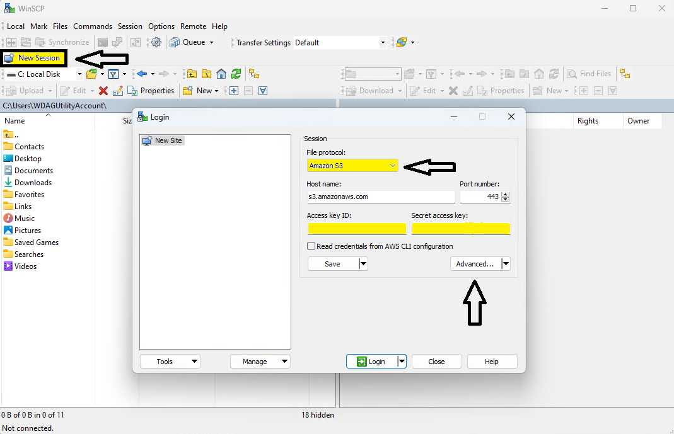
Task: Click the Secret access key field
Action: point(461,229)
